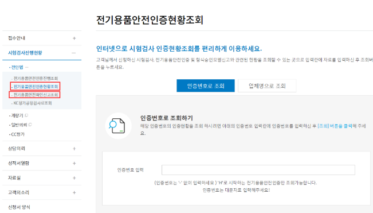Screen dimensions: 373x213
Task: Expand the 고객의소리 plus icon
Action: tap(74, 192)
